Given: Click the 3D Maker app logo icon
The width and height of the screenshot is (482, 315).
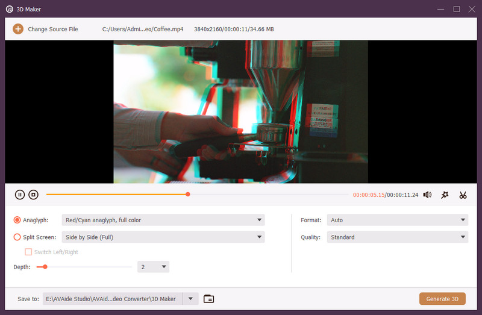Looking at the screenshot, I should (10, 9).
